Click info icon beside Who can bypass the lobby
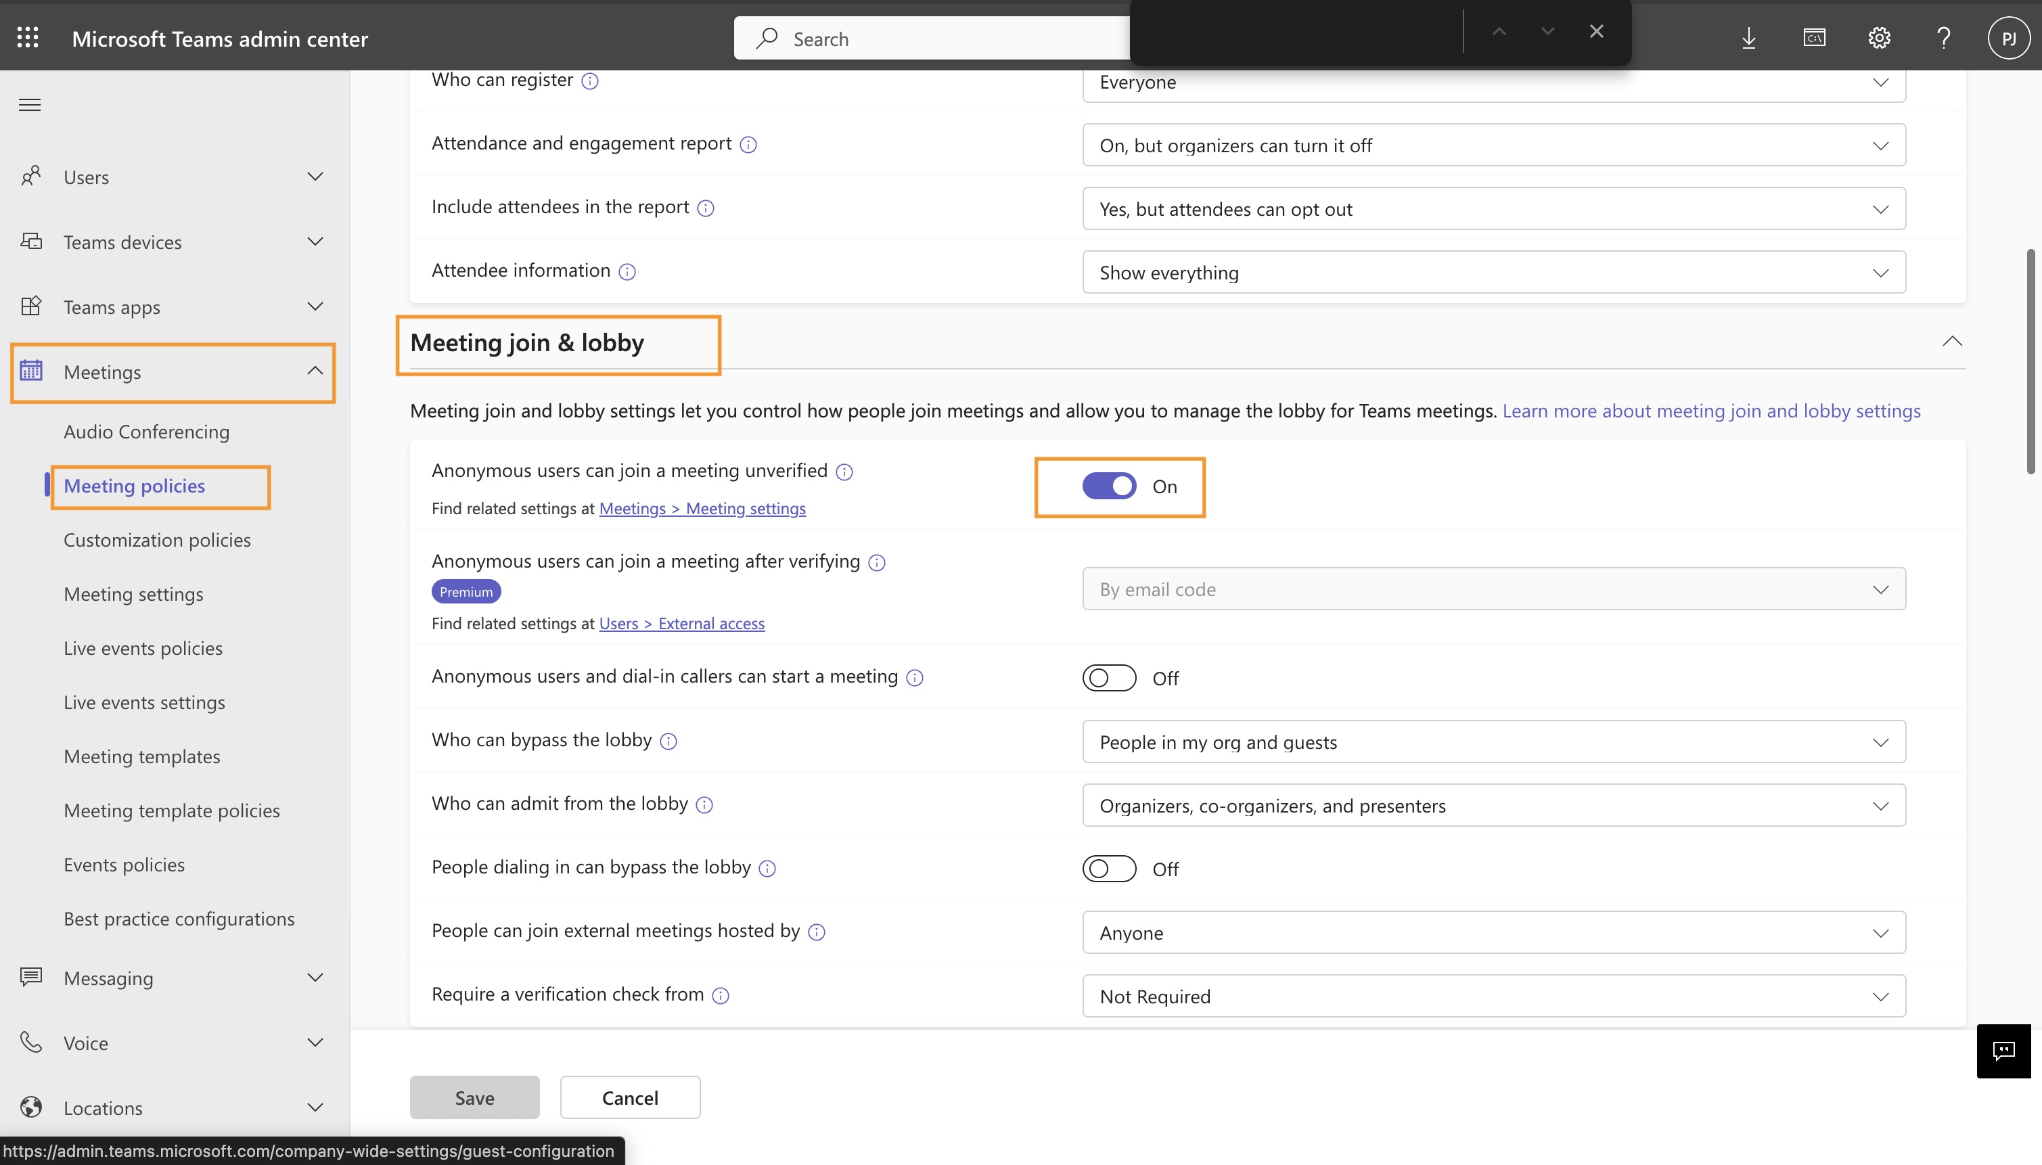The height and width of the screenshot is (1165, 2042). [668, 741]
